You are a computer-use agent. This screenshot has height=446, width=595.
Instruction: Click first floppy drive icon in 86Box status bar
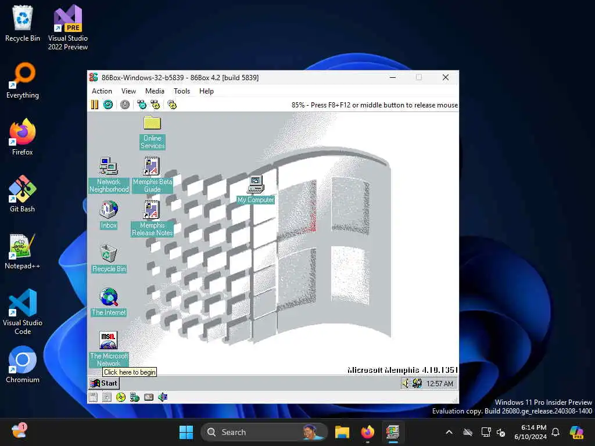(x=94, y=397)
